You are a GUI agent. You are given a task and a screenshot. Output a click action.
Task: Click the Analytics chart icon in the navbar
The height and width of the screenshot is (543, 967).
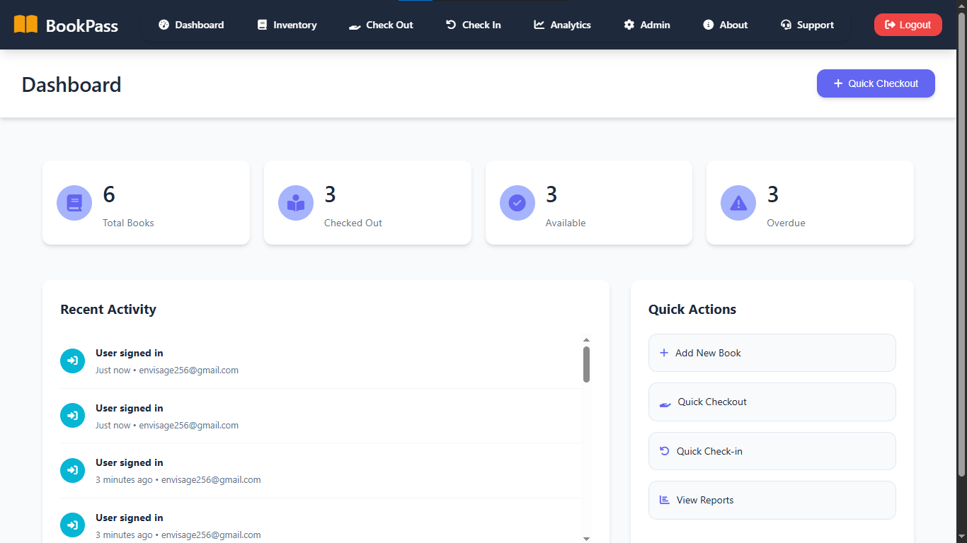coord(539,25)
